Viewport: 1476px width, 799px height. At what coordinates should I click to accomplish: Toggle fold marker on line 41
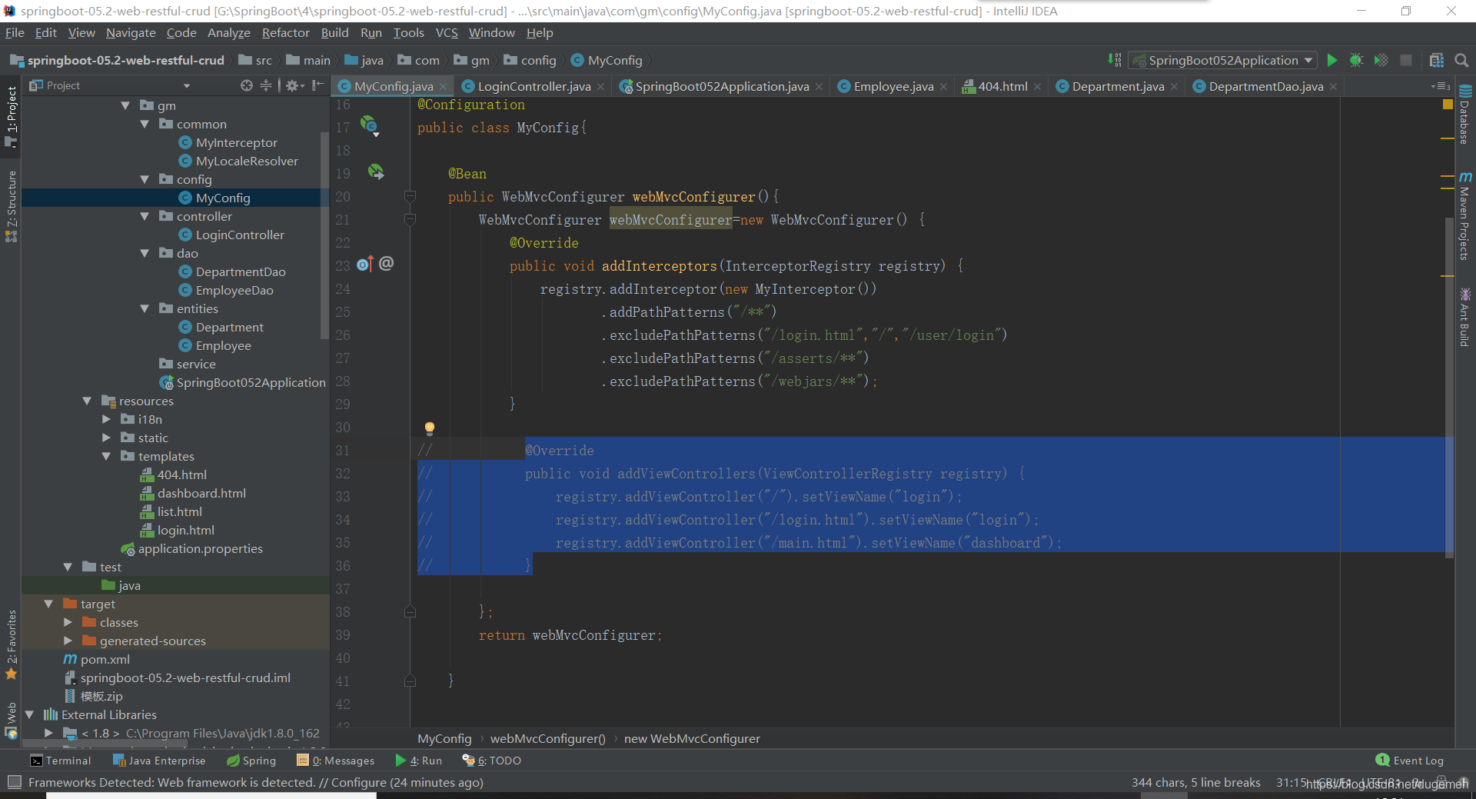(410, 681)
